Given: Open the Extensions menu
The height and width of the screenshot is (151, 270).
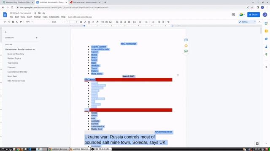Looking at the screenshot, I should tap(54, 17).
